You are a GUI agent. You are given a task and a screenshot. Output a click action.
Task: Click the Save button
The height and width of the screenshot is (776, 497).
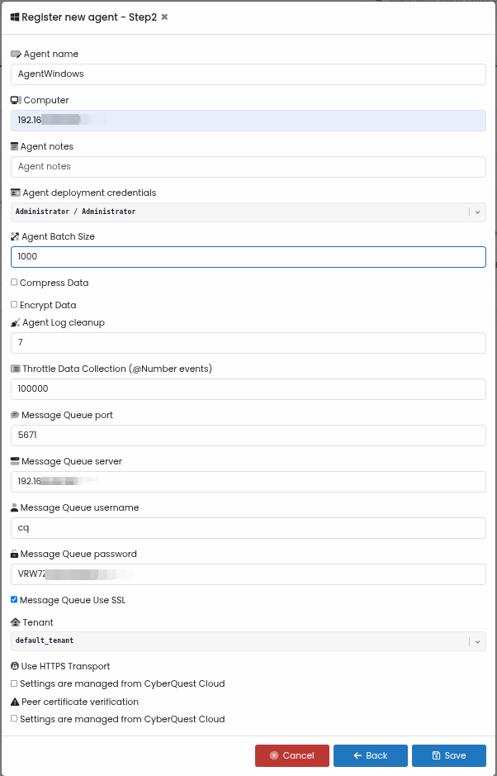[449, 755]
